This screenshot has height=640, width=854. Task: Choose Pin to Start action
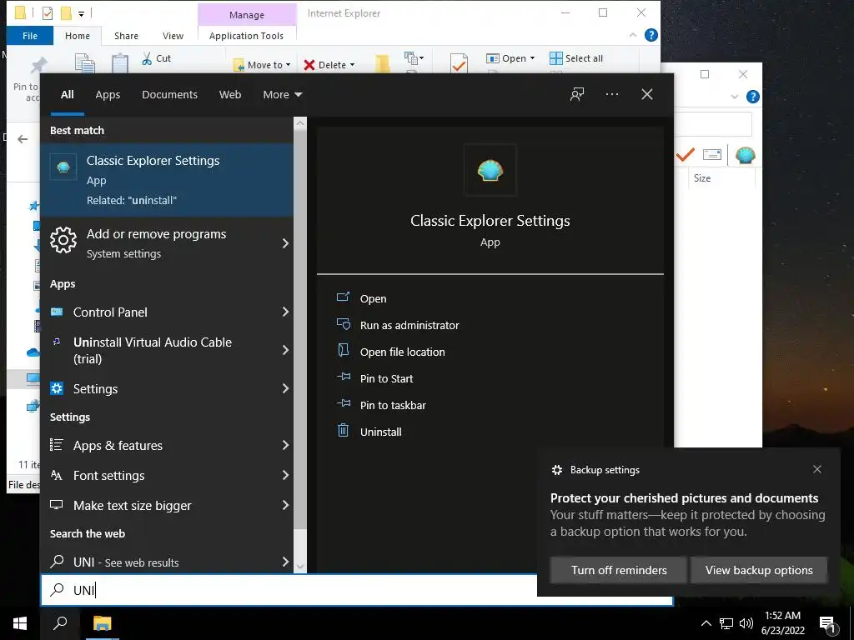(386, 378)
